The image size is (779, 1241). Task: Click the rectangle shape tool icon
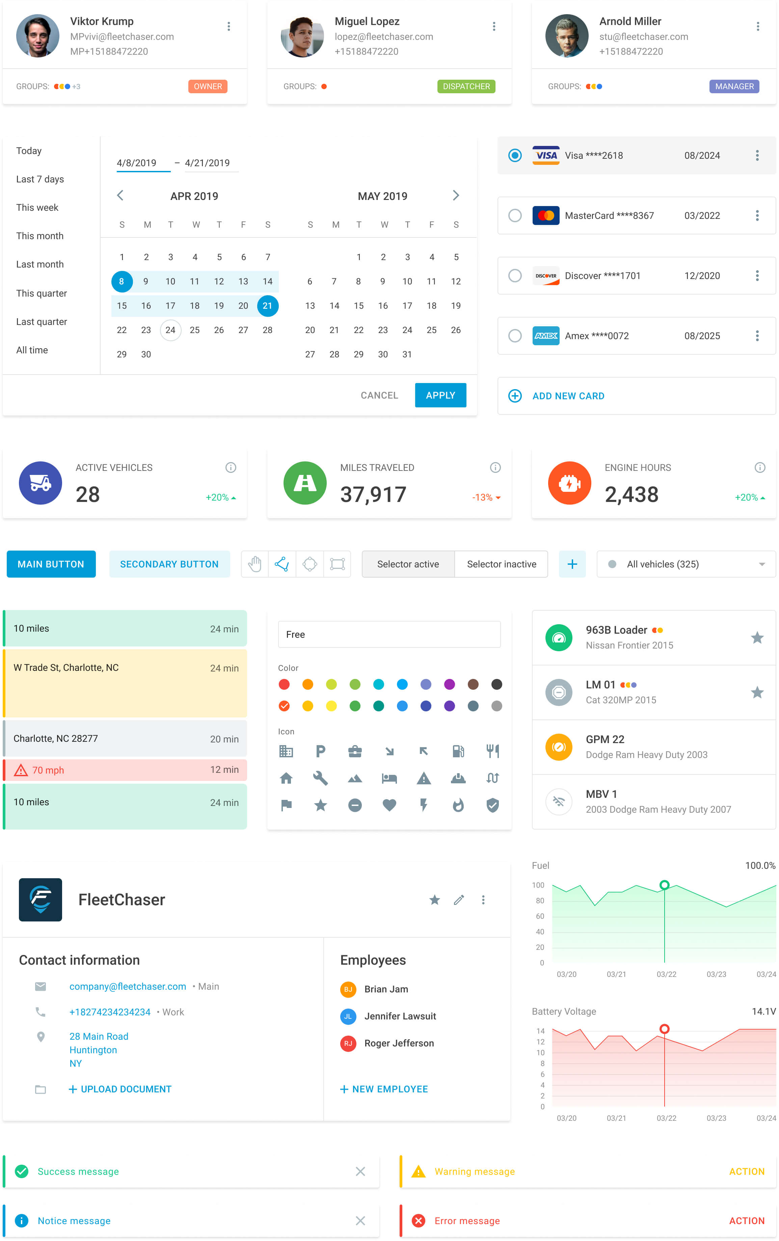337,564
